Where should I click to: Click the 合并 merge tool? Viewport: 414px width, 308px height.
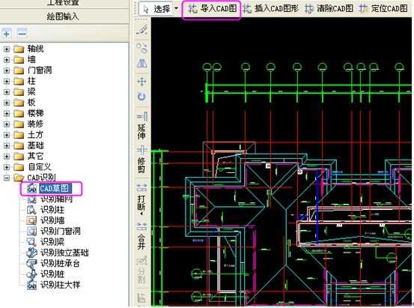(x=142, y=236)
